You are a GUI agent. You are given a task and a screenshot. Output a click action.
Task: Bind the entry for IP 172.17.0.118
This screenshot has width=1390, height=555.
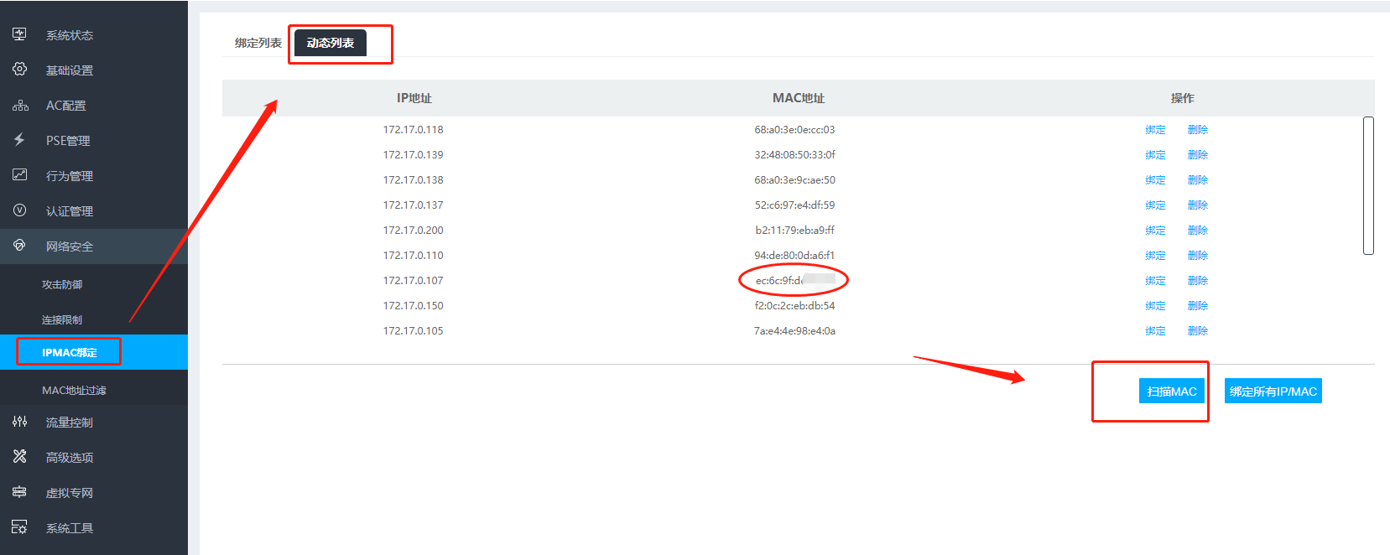[x=1155, y=130]
